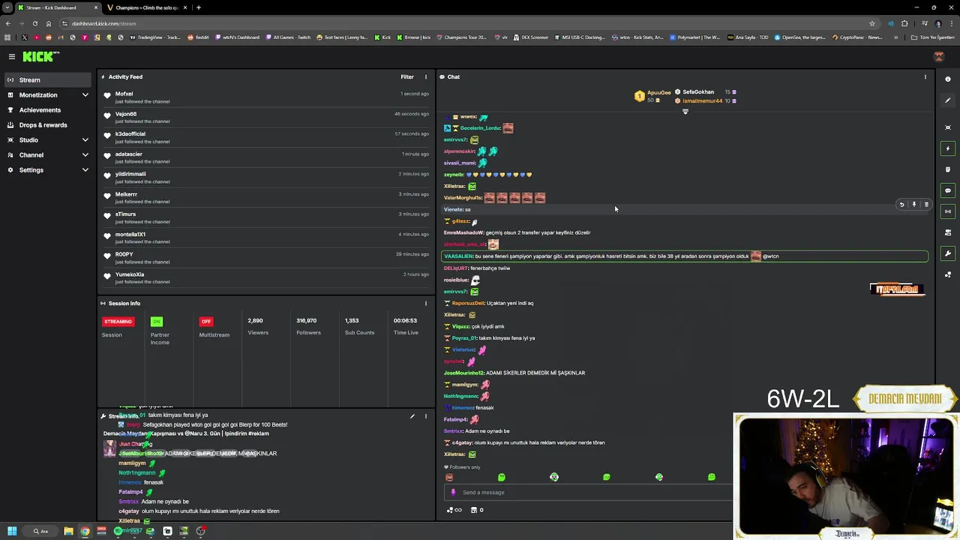Click ApuuGee top gifter name

pos(658,92)
